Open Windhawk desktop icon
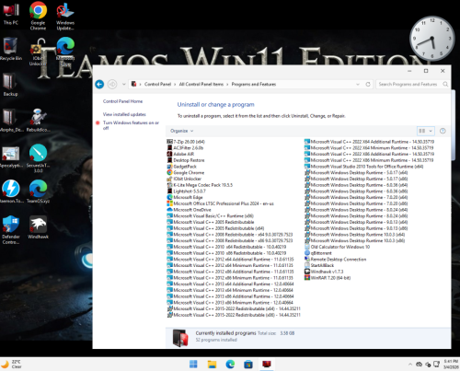 click(x=38, y=227)
